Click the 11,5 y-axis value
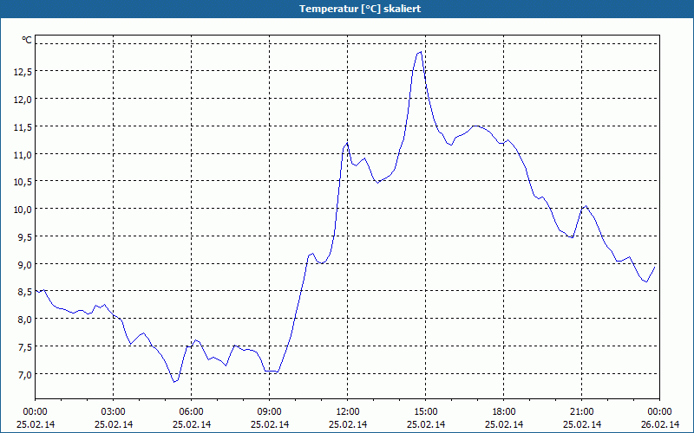Image resolution: width=694 pixels, height=433 pixels. 23,127
